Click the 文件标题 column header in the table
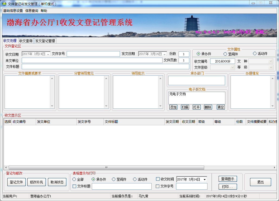The image size is (279, 201). point(134,122)
